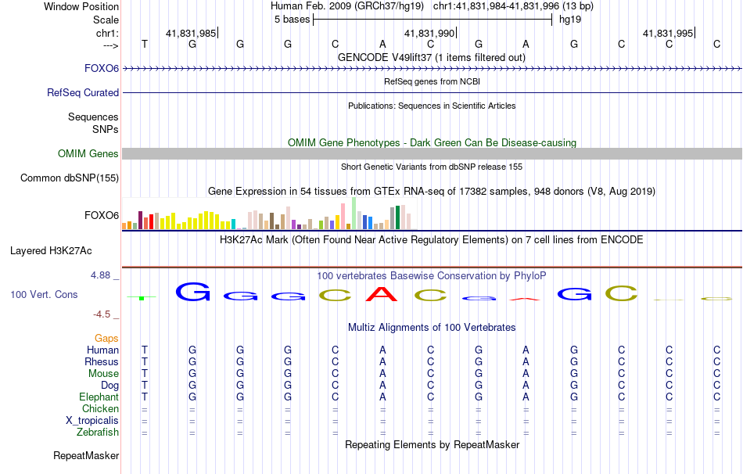Click the FOXO6 gene arrow line
The image size is (743, 474).
[x=433, y=69]
